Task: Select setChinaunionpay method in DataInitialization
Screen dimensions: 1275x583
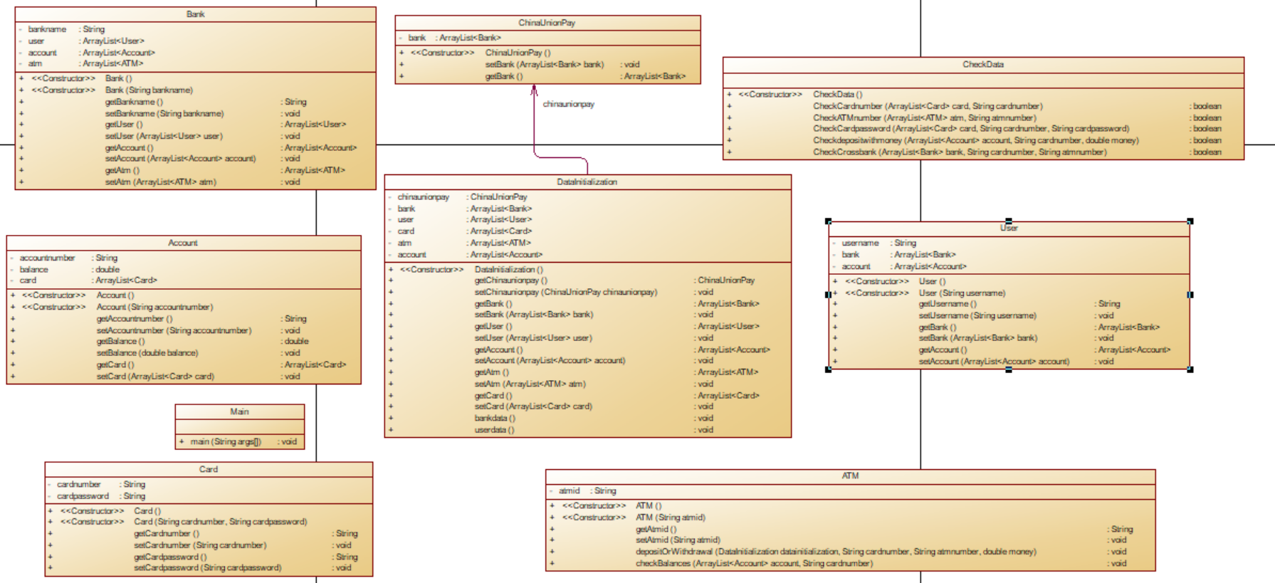Action: tap(566, 292)
